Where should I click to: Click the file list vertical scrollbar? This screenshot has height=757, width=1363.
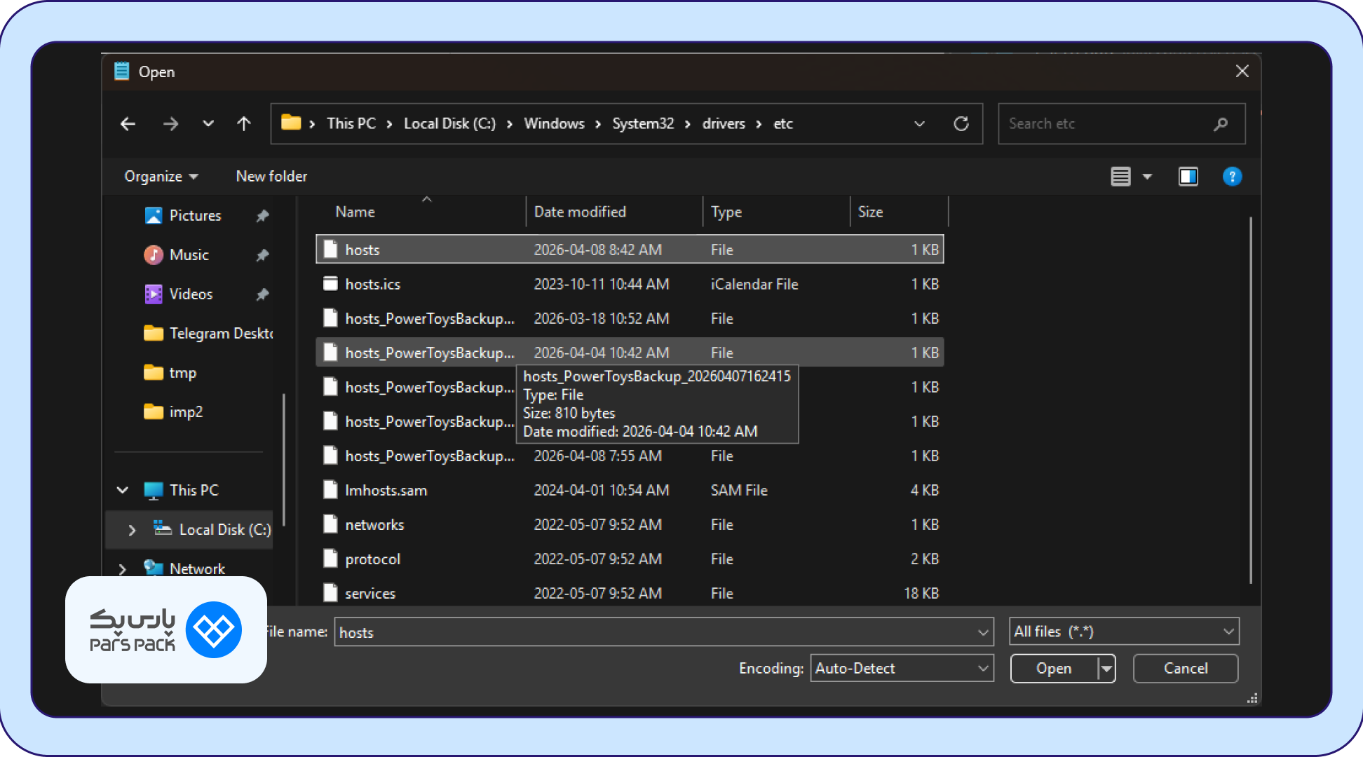pyautogui.click(x=1251, y=400)
